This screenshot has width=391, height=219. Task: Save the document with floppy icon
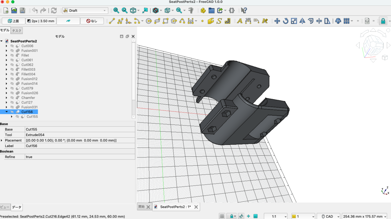coord(22,10)
